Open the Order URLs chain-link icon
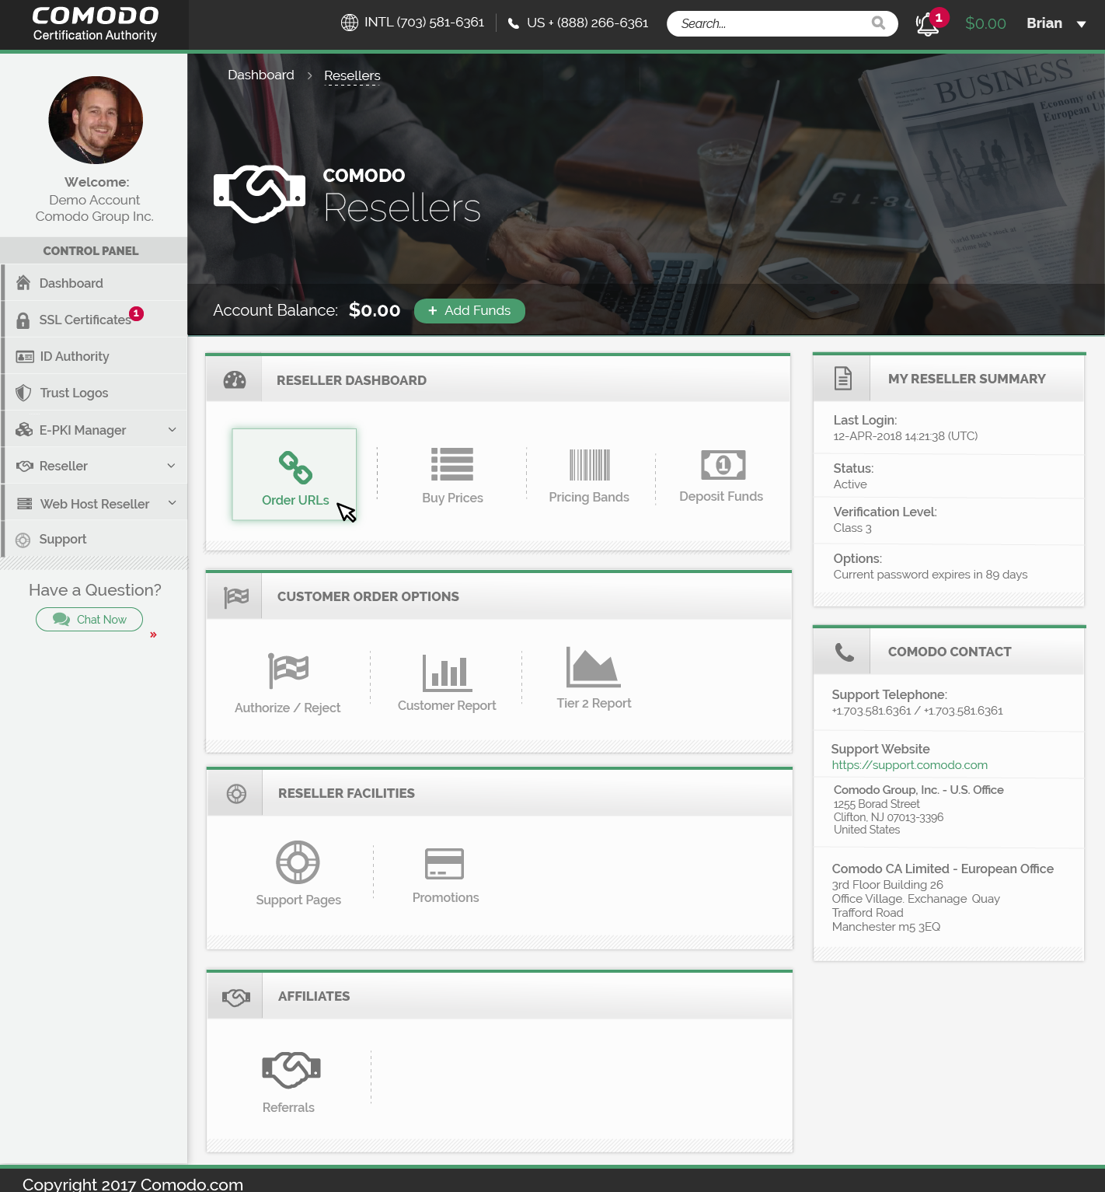Image resolution: width=1105 pixels, height=1192 pixels. point(295,468)
